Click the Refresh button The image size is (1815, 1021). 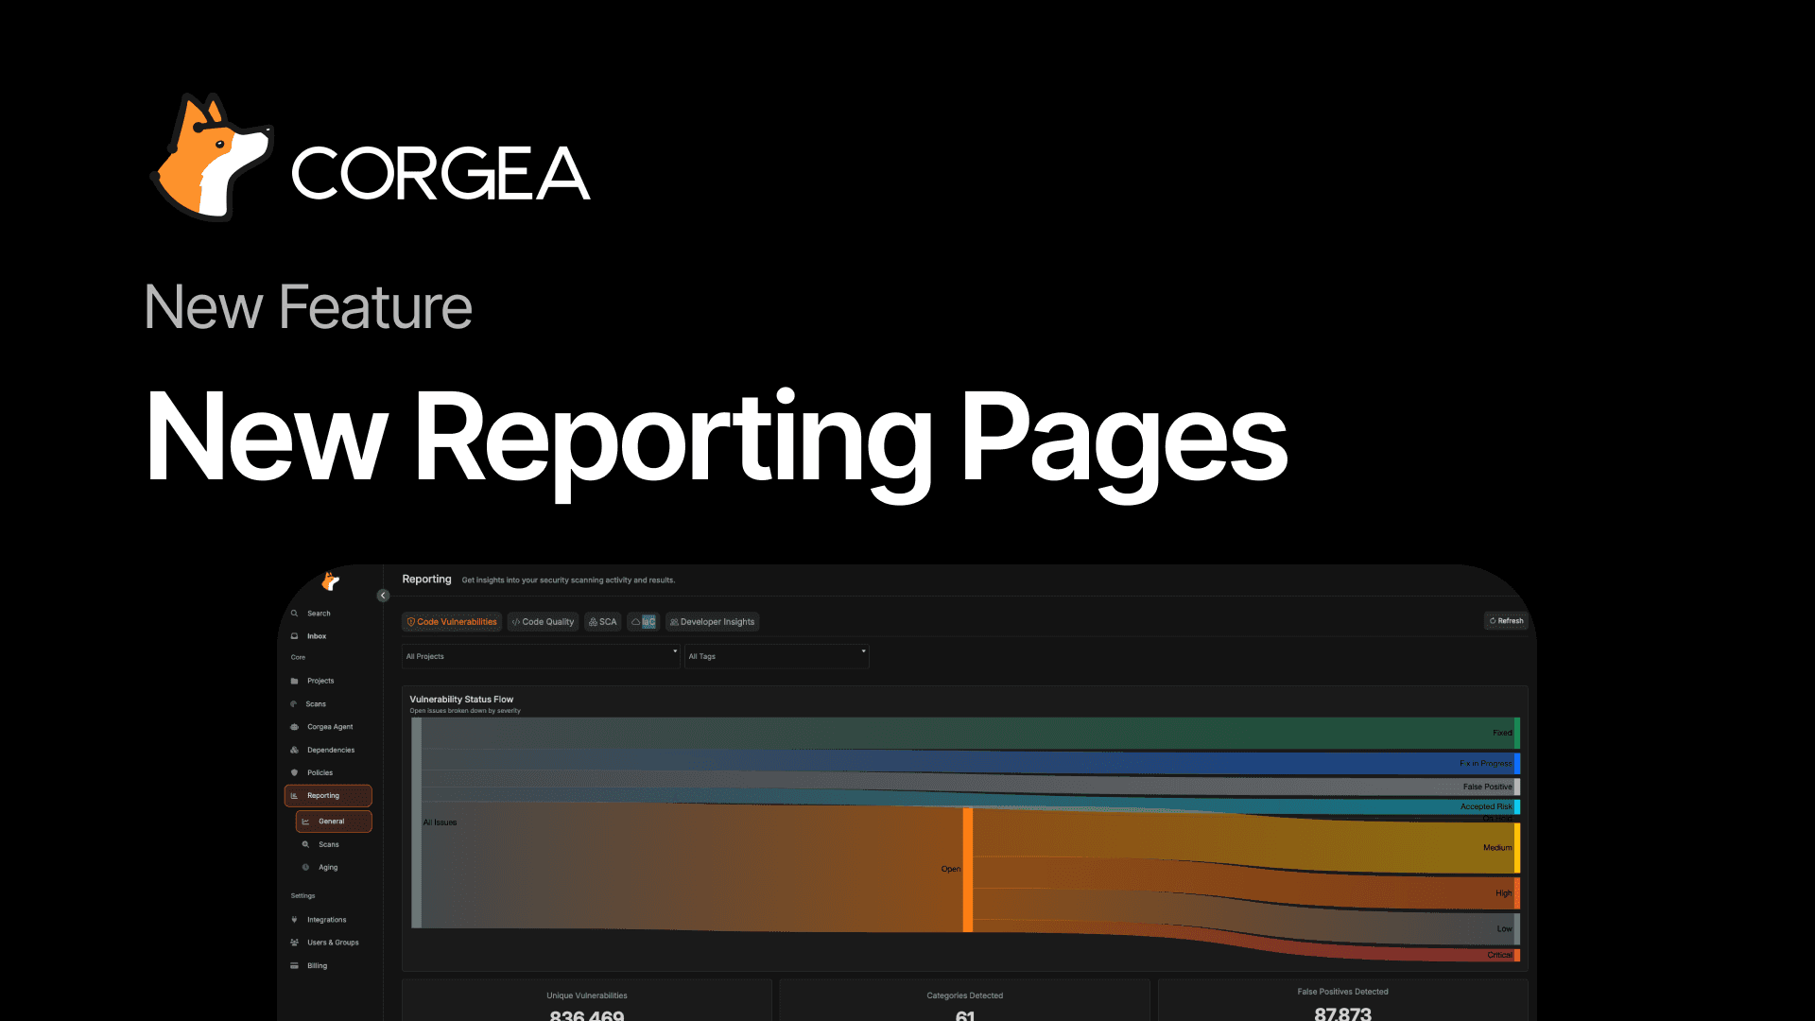click(1505, 620)
